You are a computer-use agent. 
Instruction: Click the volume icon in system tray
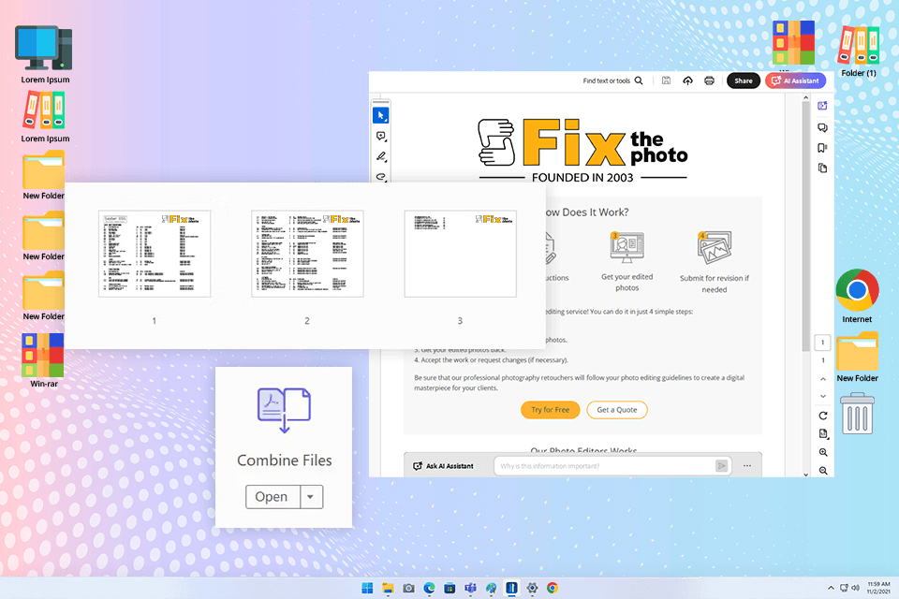click(855, 588)
